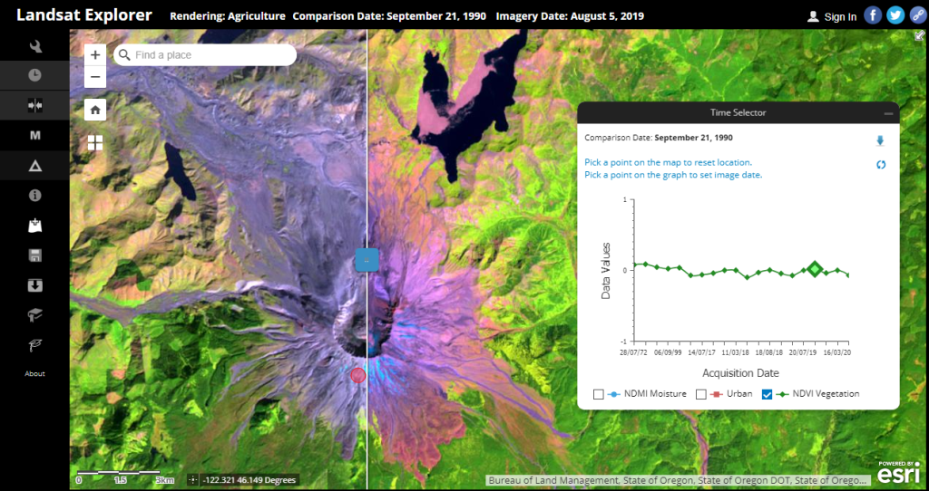Click the coordinates crosshair icon at the bottom

coord(192,480)
